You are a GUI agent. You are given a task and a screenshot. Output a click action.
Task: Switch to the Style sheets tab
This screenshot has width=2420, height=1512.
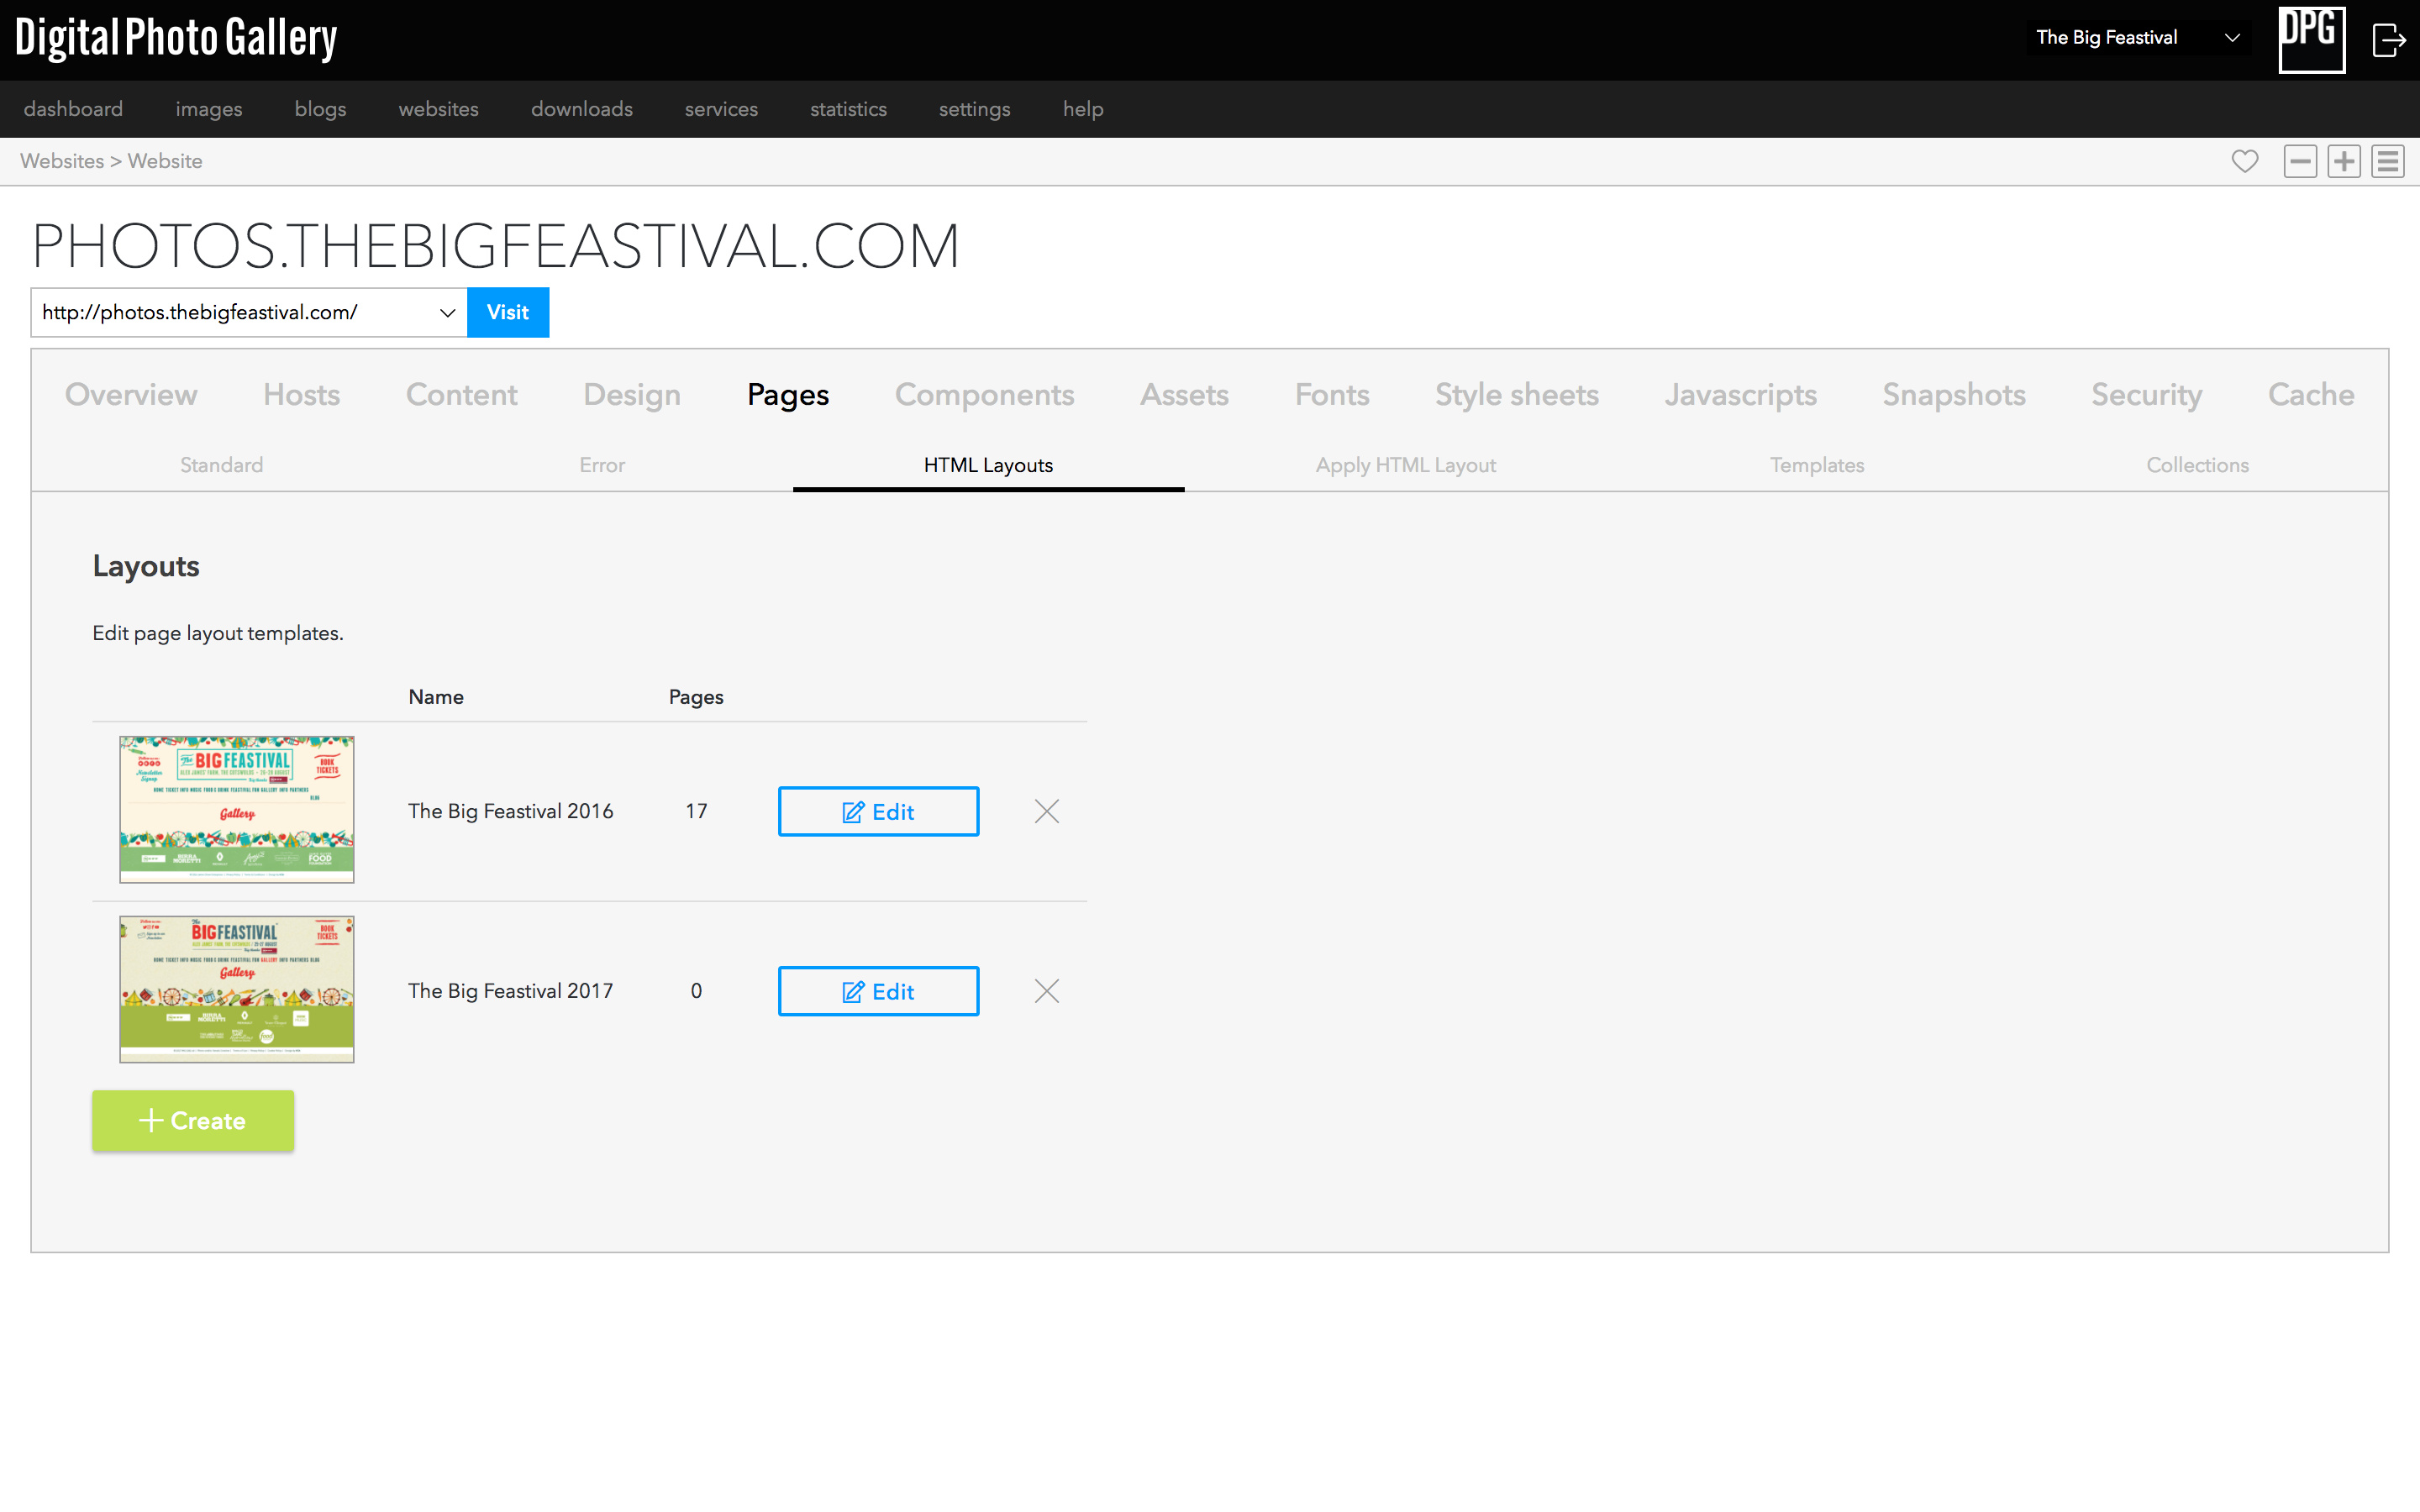1517,394
